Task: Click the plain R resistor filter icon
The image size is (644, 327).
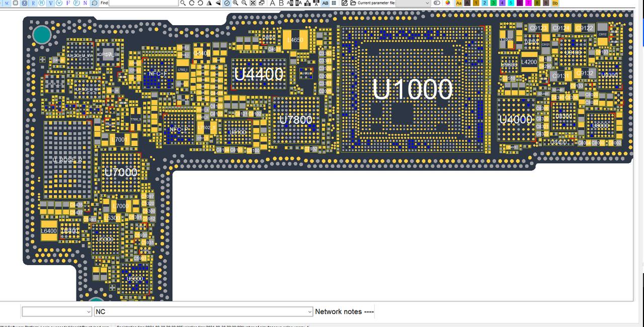Action: tap(33, 3)
